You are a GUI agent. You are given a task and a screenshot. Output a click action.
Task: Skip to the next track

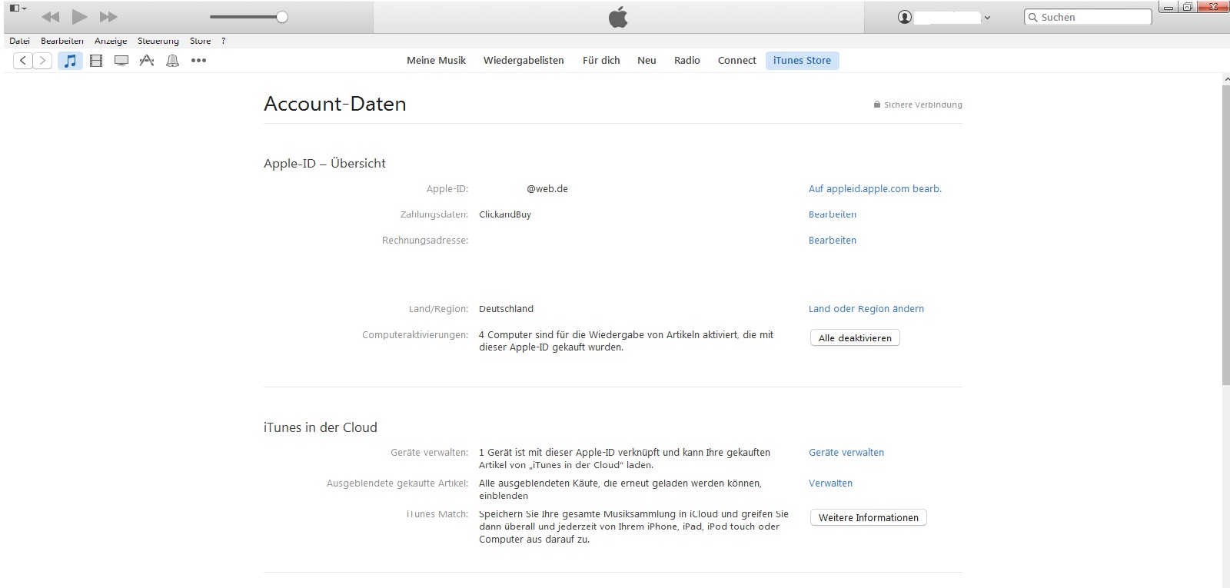pyautogui.click(x=109, y=17)
